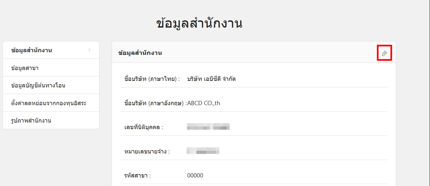Click the blurred value beside หมายเลขนายจ้าง
The width and height of the screenshot is (430, 186).
coord(203,151)
